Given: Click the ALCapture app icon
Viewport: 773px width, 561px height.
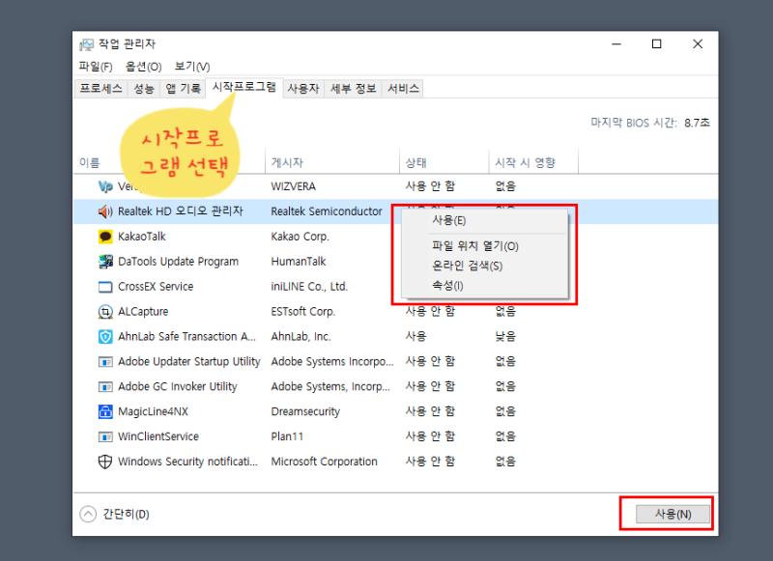Looking at the screenshot, I should point(105,312).
